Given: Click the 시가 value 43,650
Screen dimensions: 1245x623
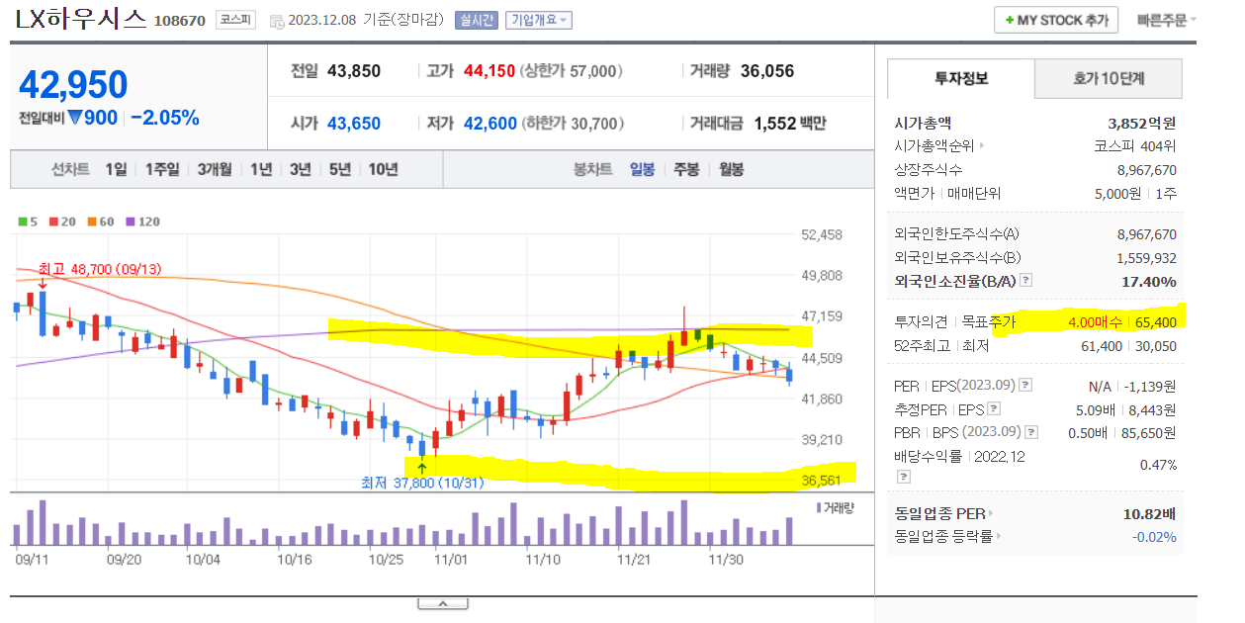Looking at the screenshot, I should click(x=353, y=124).
